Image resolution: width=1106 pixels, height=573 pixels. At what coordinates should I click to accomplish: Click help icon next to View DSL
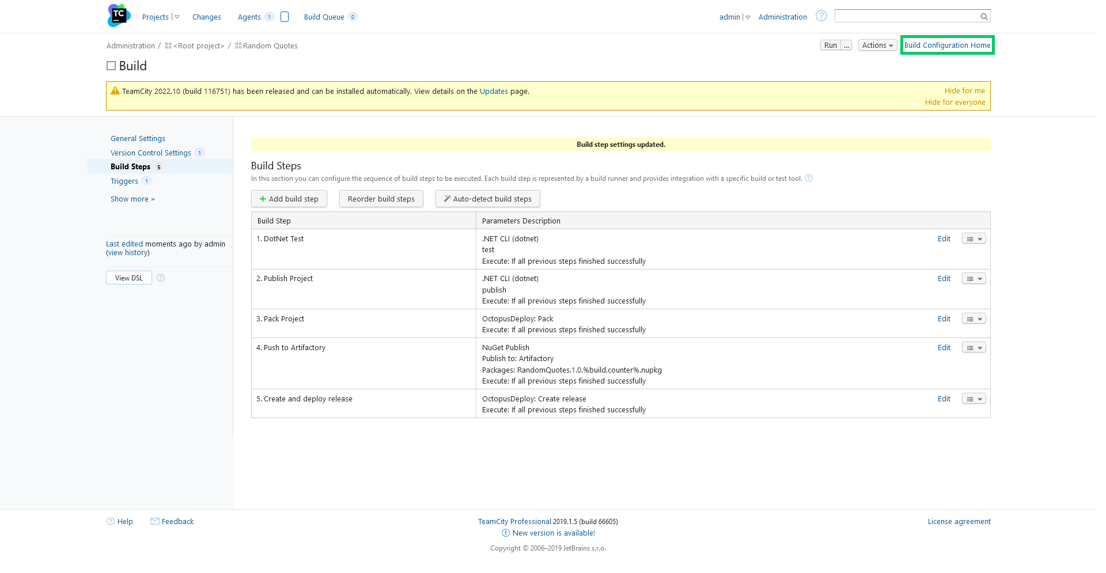click(161, 278)
